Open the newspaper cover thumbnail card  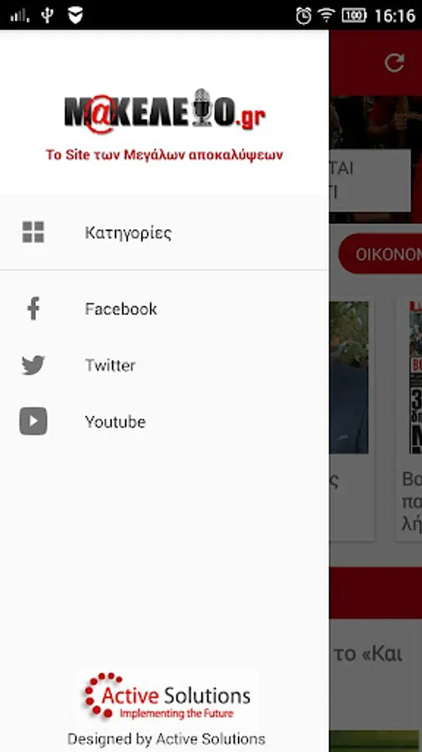(415, 378)
